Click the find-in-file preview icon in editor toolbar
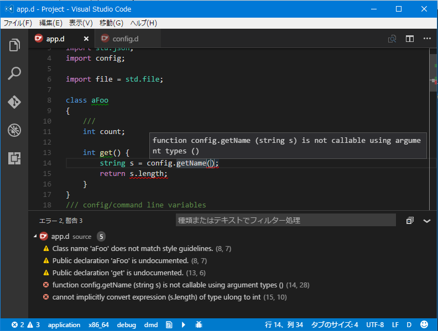The width and height of the screenshot is (438, 331). click(392, 39)
